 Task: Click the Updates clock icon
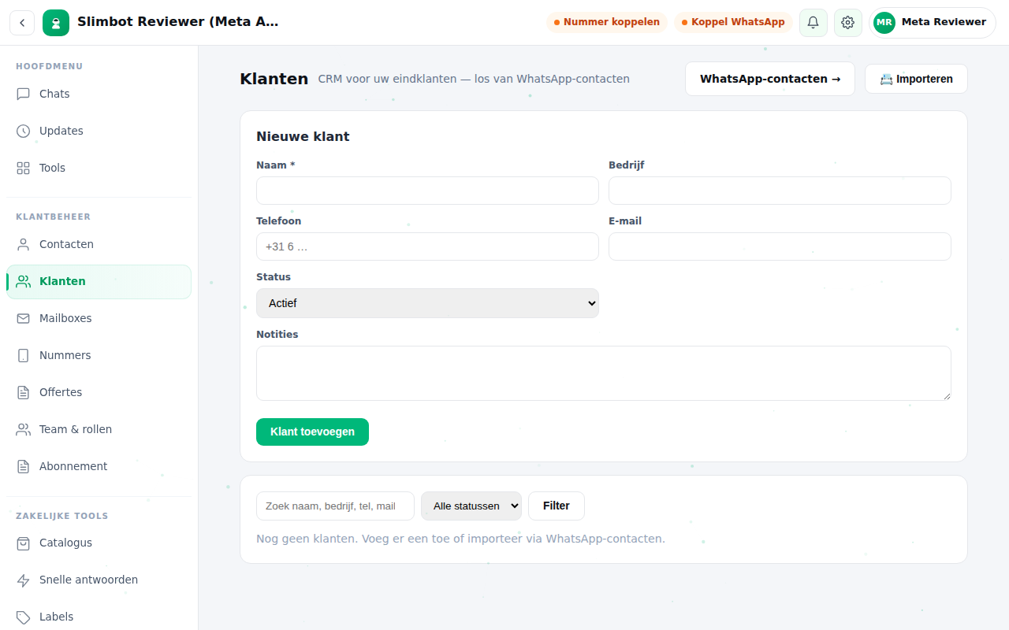(x=24, y=131)
